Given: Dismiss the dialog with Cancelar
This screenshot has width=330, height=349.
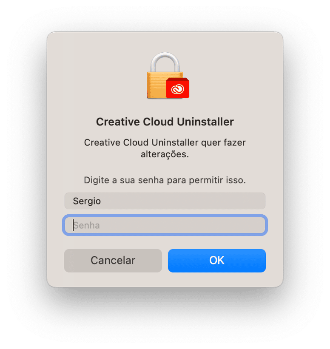Looking at the screenshot, I should point(113,261).
